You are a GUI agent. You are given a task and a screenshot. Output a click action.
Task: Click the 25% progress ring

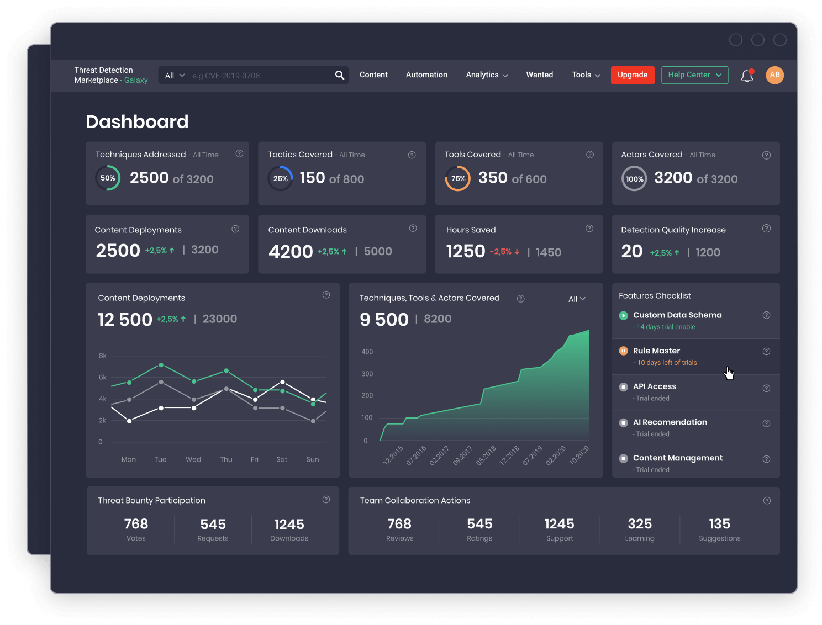pyautogui.click(x=281, y=178)
